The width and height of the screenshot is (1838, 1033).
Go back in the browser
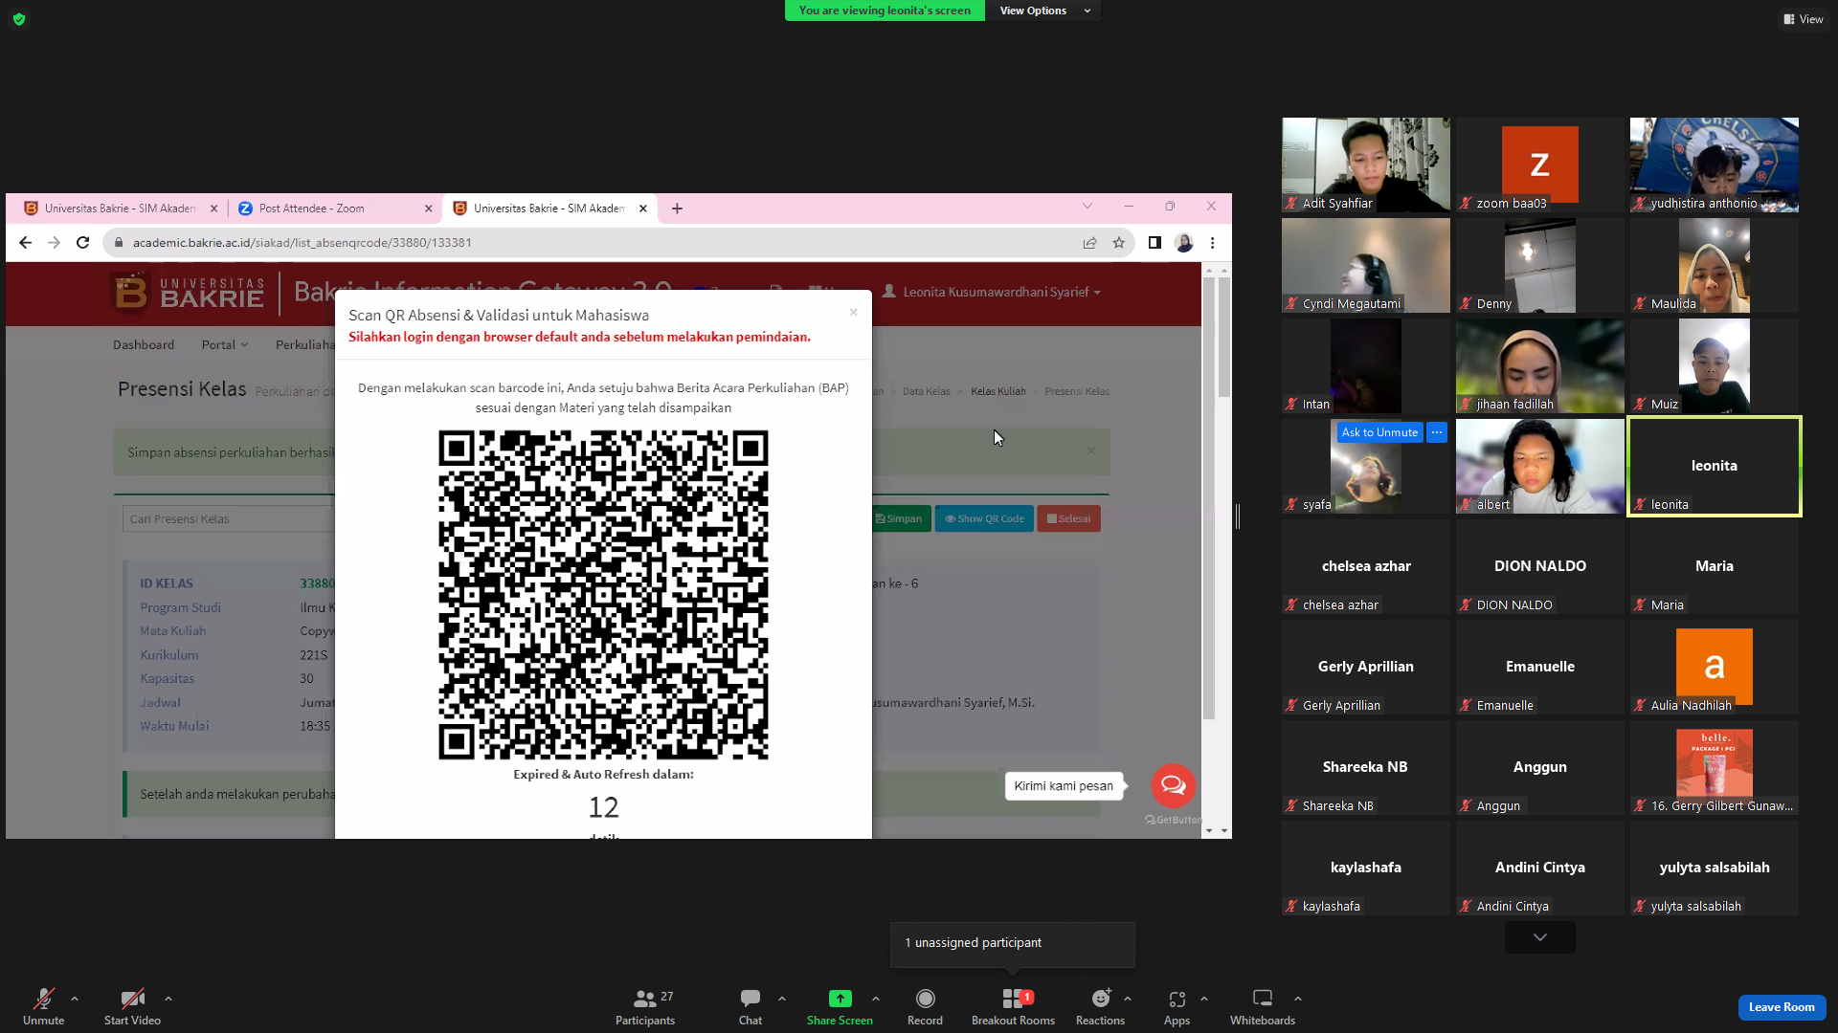tap(26, 243)
